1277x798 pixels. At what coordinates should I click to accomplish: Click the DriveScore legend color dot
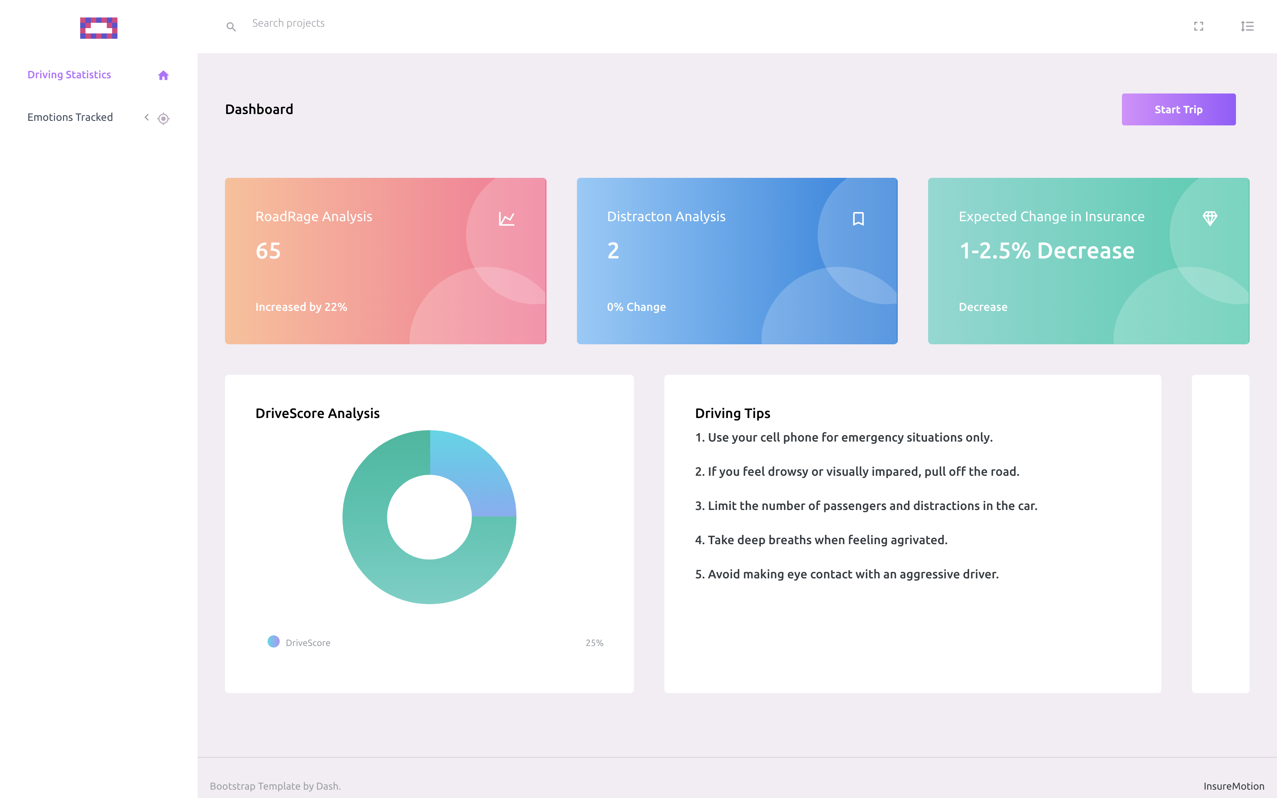click(x=273, y=641)
